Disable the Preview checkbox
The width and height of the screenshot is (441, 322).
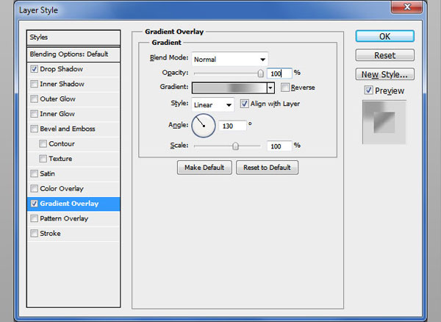[368, 90]
